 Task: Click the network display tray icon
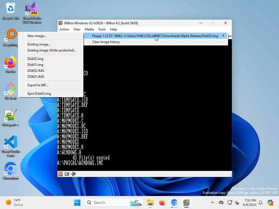pos(230,202)
